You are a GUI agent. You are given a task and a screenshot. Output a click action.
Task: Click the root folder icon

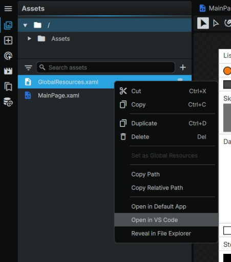click(37, 25)
